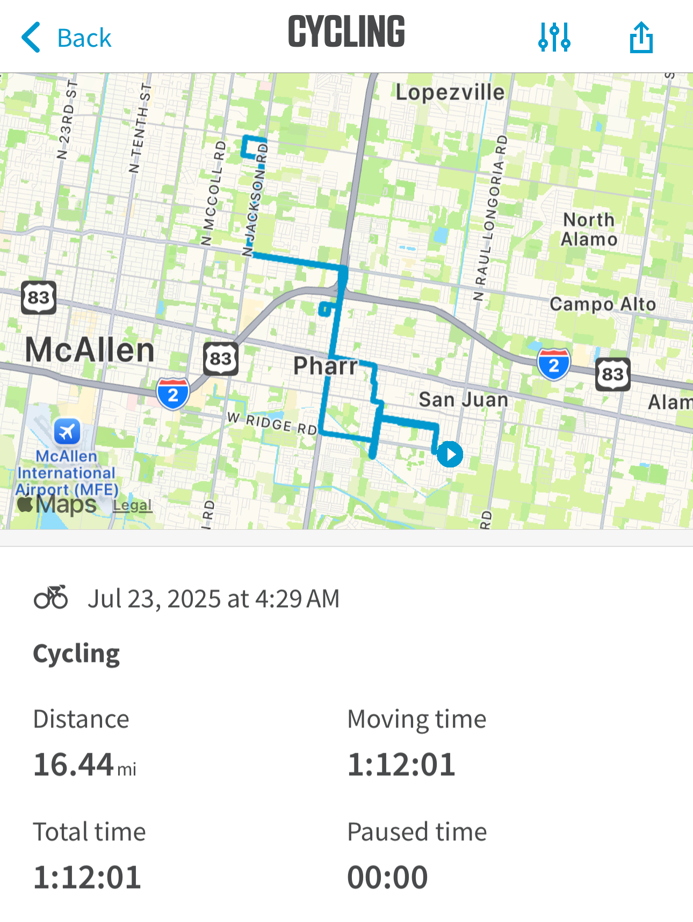This screenshot has width=693, height=922.
Task: Click the Lopezville label on map
Action: tap(450, 92)
